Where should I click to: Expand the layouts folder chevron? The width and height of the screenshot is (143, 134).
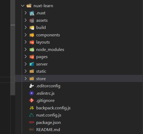[26, 42]
